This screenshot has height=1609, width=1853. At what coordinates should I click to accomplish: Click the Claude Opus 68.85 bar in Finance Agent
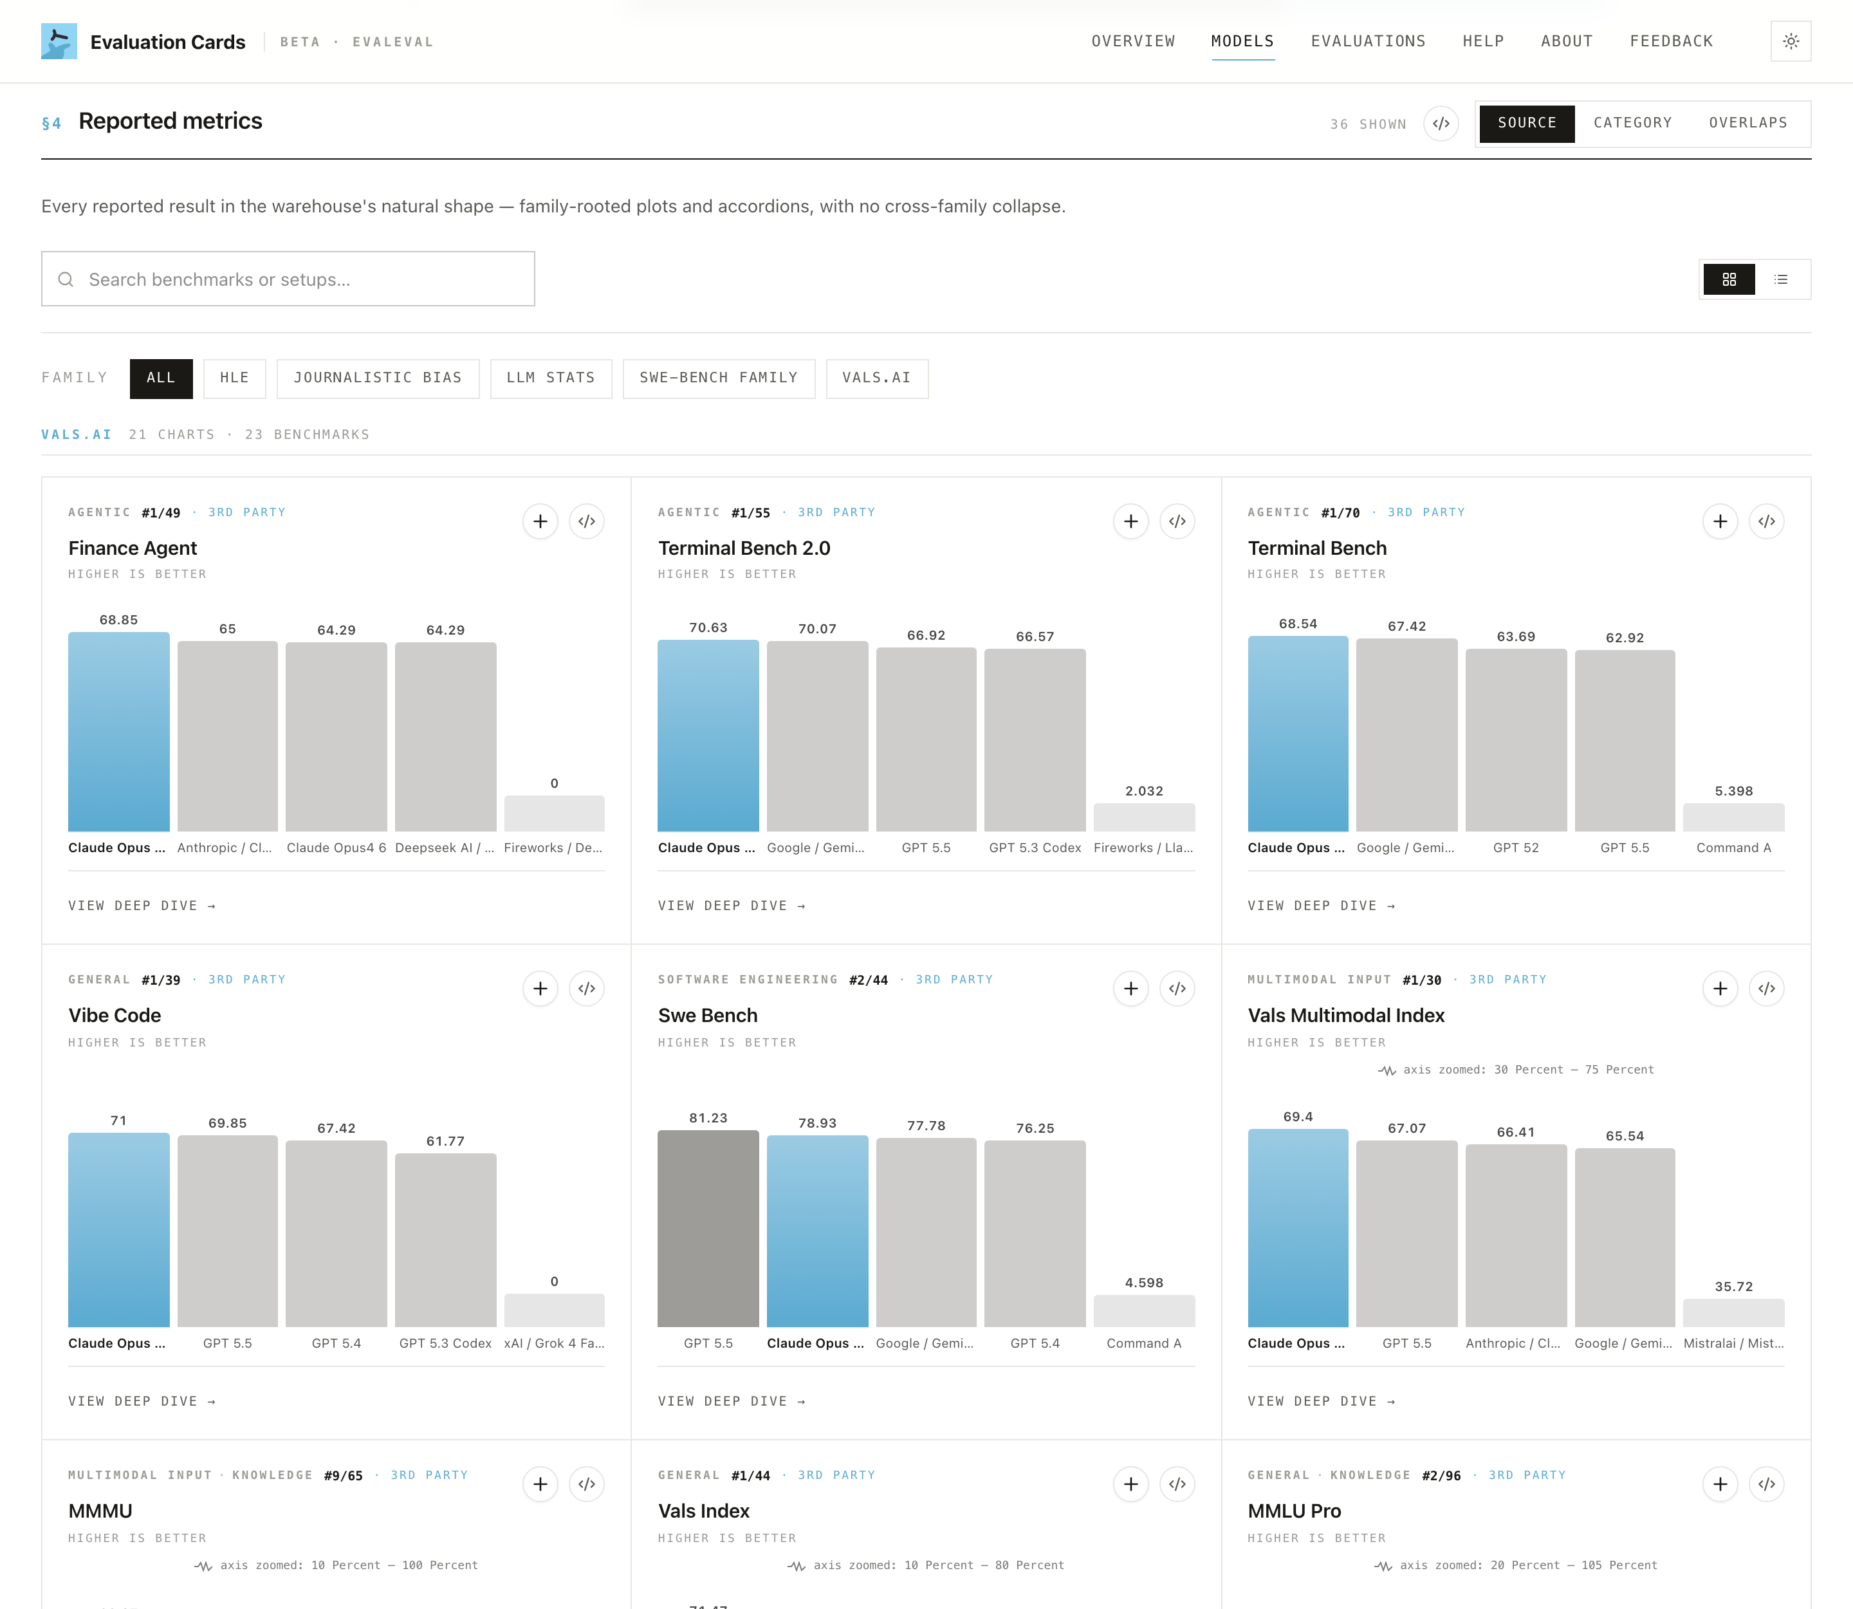118,732
